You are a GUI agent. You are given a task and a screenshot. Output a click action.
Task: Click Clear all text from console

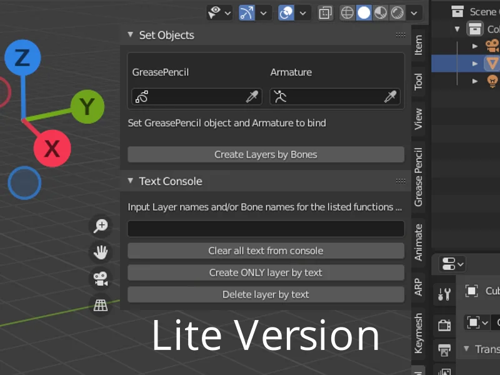tap(266, 251)
